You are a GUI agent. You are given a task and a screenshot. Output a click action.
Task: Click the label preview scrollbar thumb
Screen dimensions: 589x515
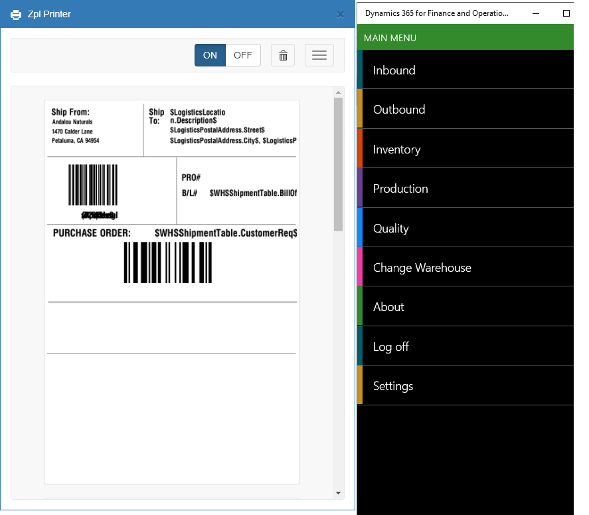click(338, 164)
